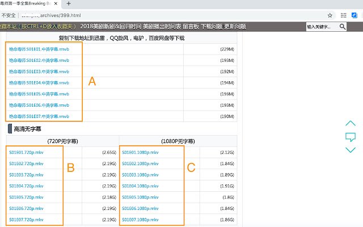Download 绝命毒师.S01E03.中英字幕.rmvb
Viewport: 363px width, 227px height.
(39, 72)
